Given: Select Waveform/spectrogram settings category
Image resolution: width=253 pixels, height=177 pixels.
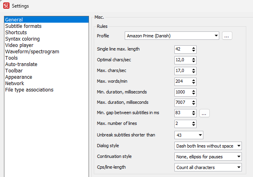Looking at the screenshot, I should (x=32, y=52).
